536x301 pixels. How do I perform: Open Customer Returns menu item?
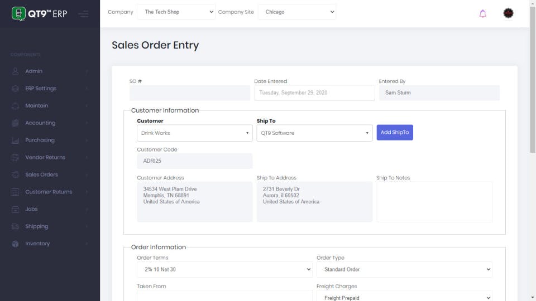tap(49, 192)
